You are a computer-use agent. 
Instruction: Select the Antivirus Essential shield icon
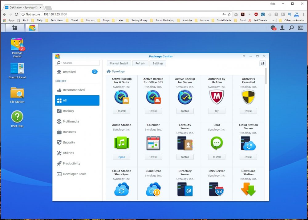(248, 97)
